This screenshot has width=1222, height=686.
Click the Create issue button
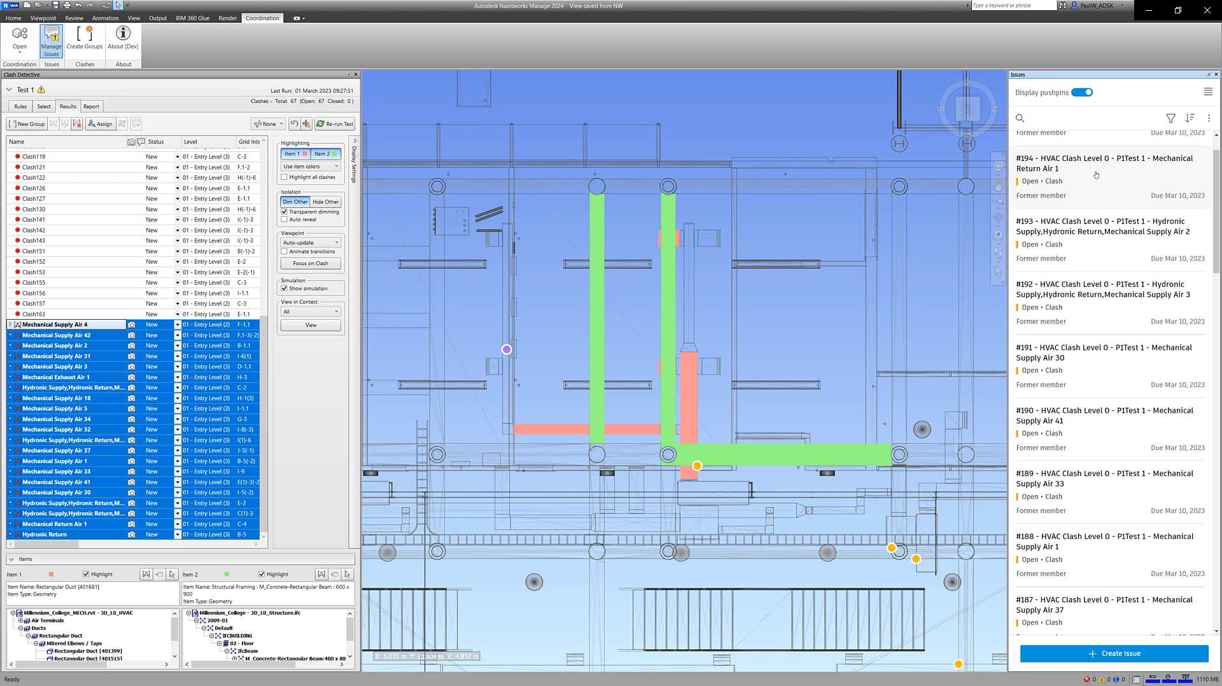point(1114,654)
